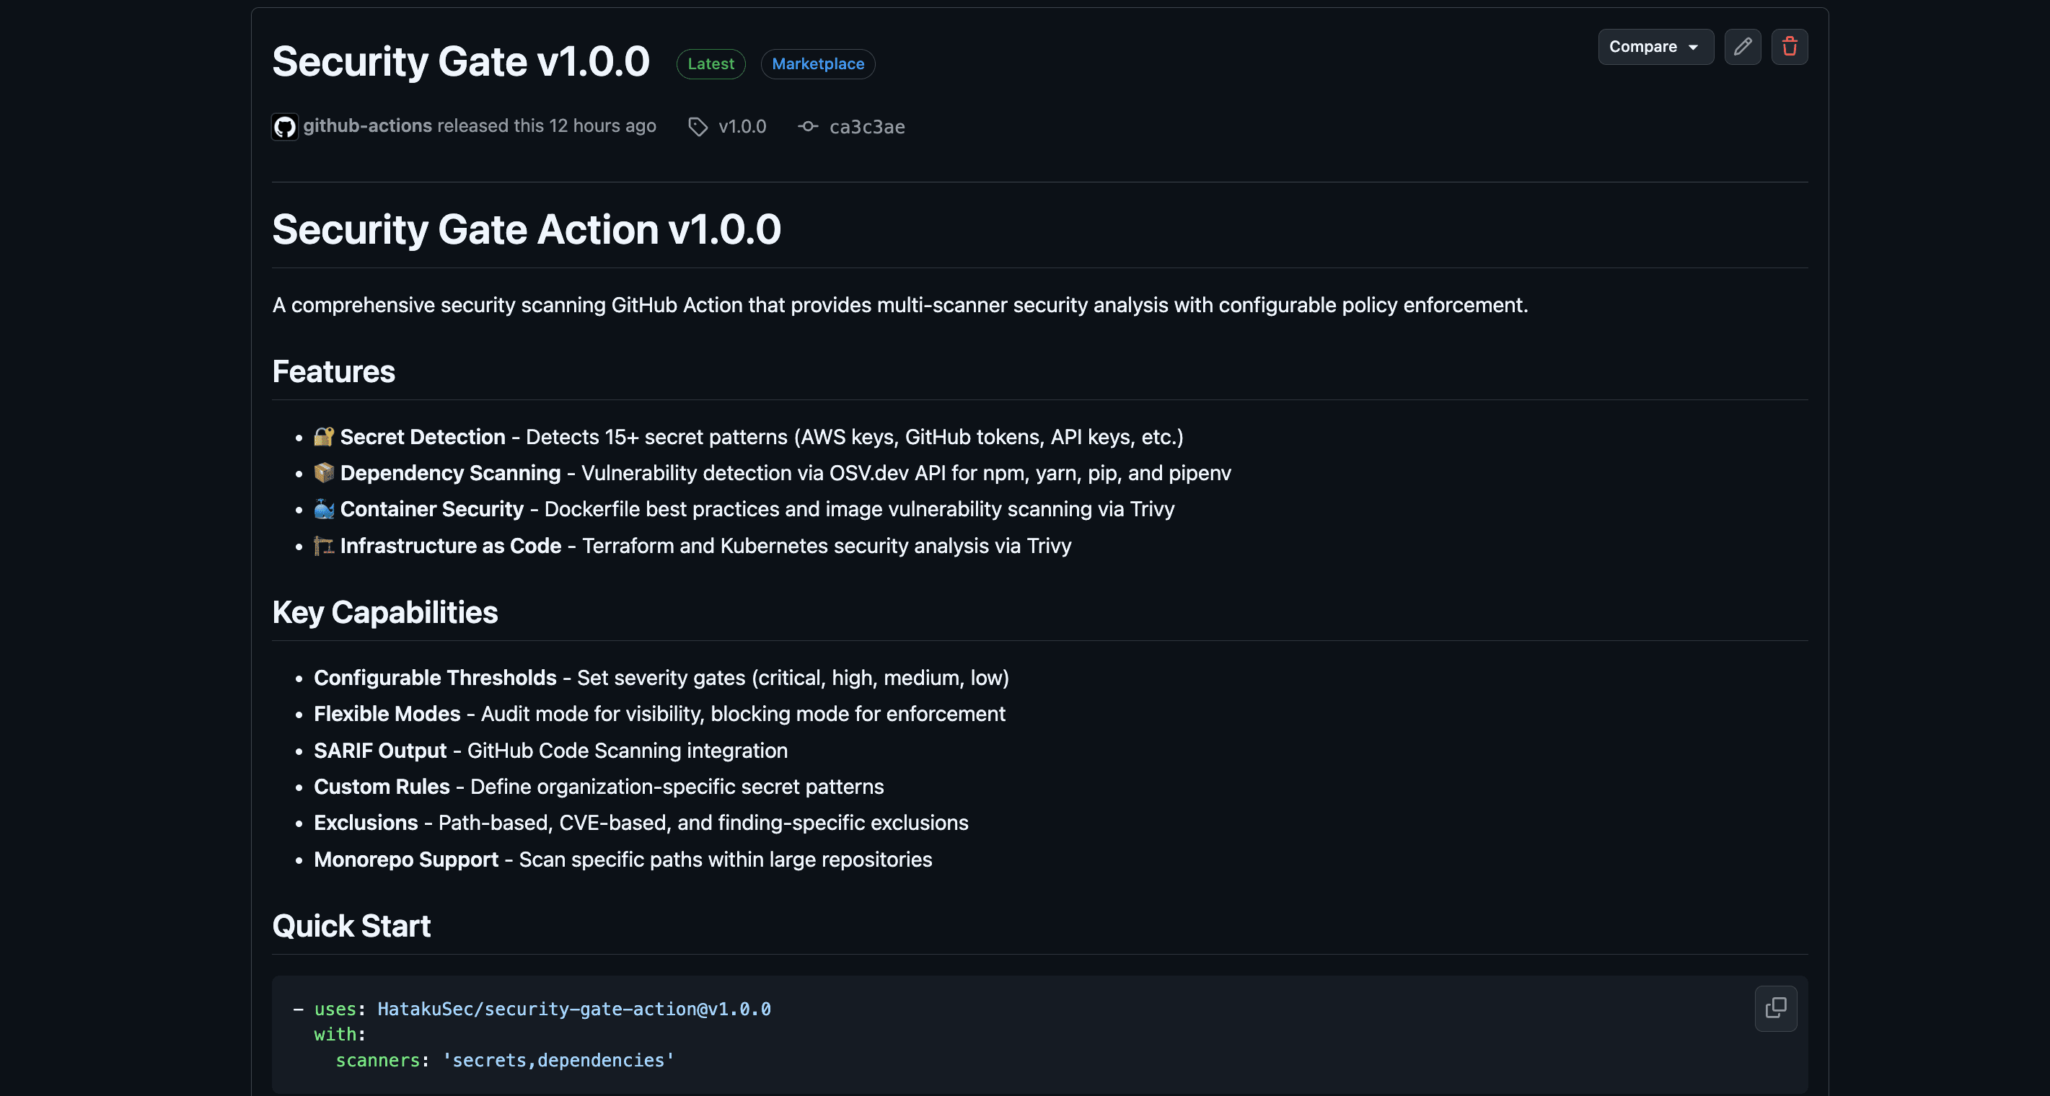Click the Features section heading

[x=333, y=371]
